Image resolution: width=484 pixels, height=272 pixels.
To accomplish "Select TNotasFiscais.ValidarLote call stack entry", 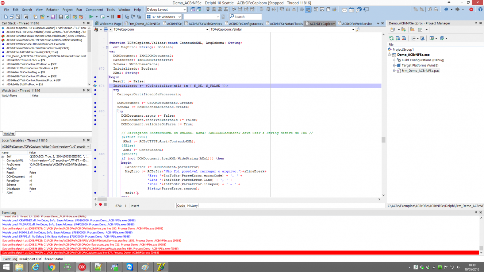I will pos(44,36).
